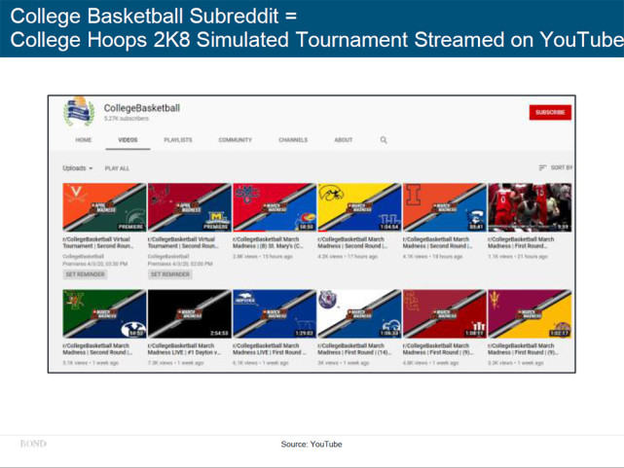
Task: Open the black 2:54:53 live stream thumbnail
Action: (x=190, y=313)
